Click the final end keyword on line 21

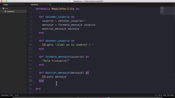point(38,88)
